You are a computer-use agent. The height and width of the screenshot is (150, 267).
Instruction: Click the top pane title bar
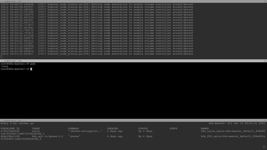(x=133, y=1)
